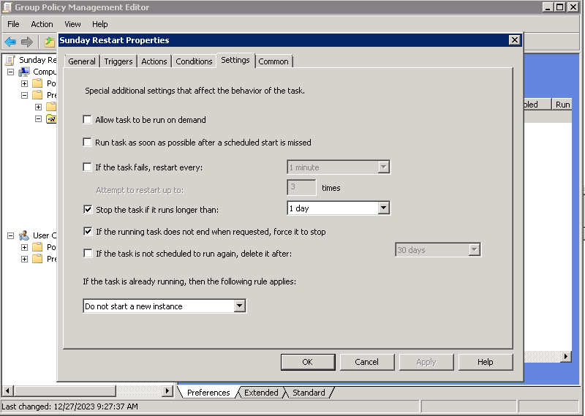This screenshot has width=585, height=416.
Task: Select the Extended view tab at bottom
Action: 261,393
